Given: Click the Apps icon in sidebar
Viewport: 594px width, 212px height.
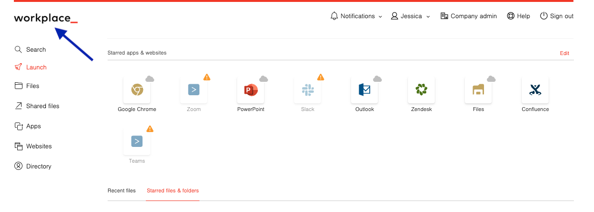Looking at the screenshot, I should point(19,126).
